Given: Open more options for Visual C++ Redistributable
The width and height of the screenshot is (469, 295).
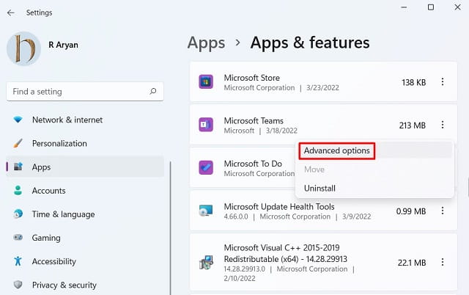Looking at the screenshot, I should pyautogui.click(x=443, y=263).
